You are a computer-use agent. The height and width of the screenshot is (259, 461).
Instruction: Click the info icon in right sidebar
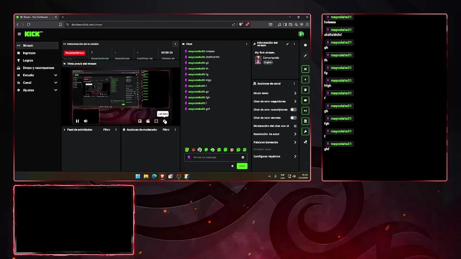point(305,45)
